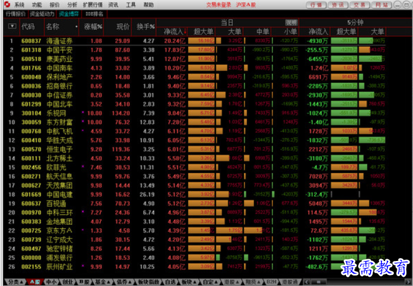Image resolution: width=413 pixels, height=286 pixels.
Task: Select the 板块指数 tab at bottom
Action: (149, 282)
